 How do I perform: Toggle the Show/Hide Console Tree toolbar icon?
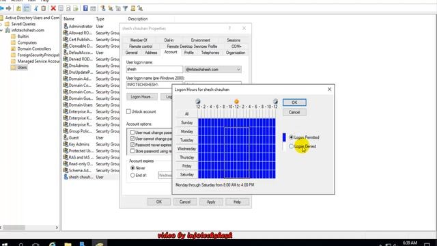click(x=27, y=8)
